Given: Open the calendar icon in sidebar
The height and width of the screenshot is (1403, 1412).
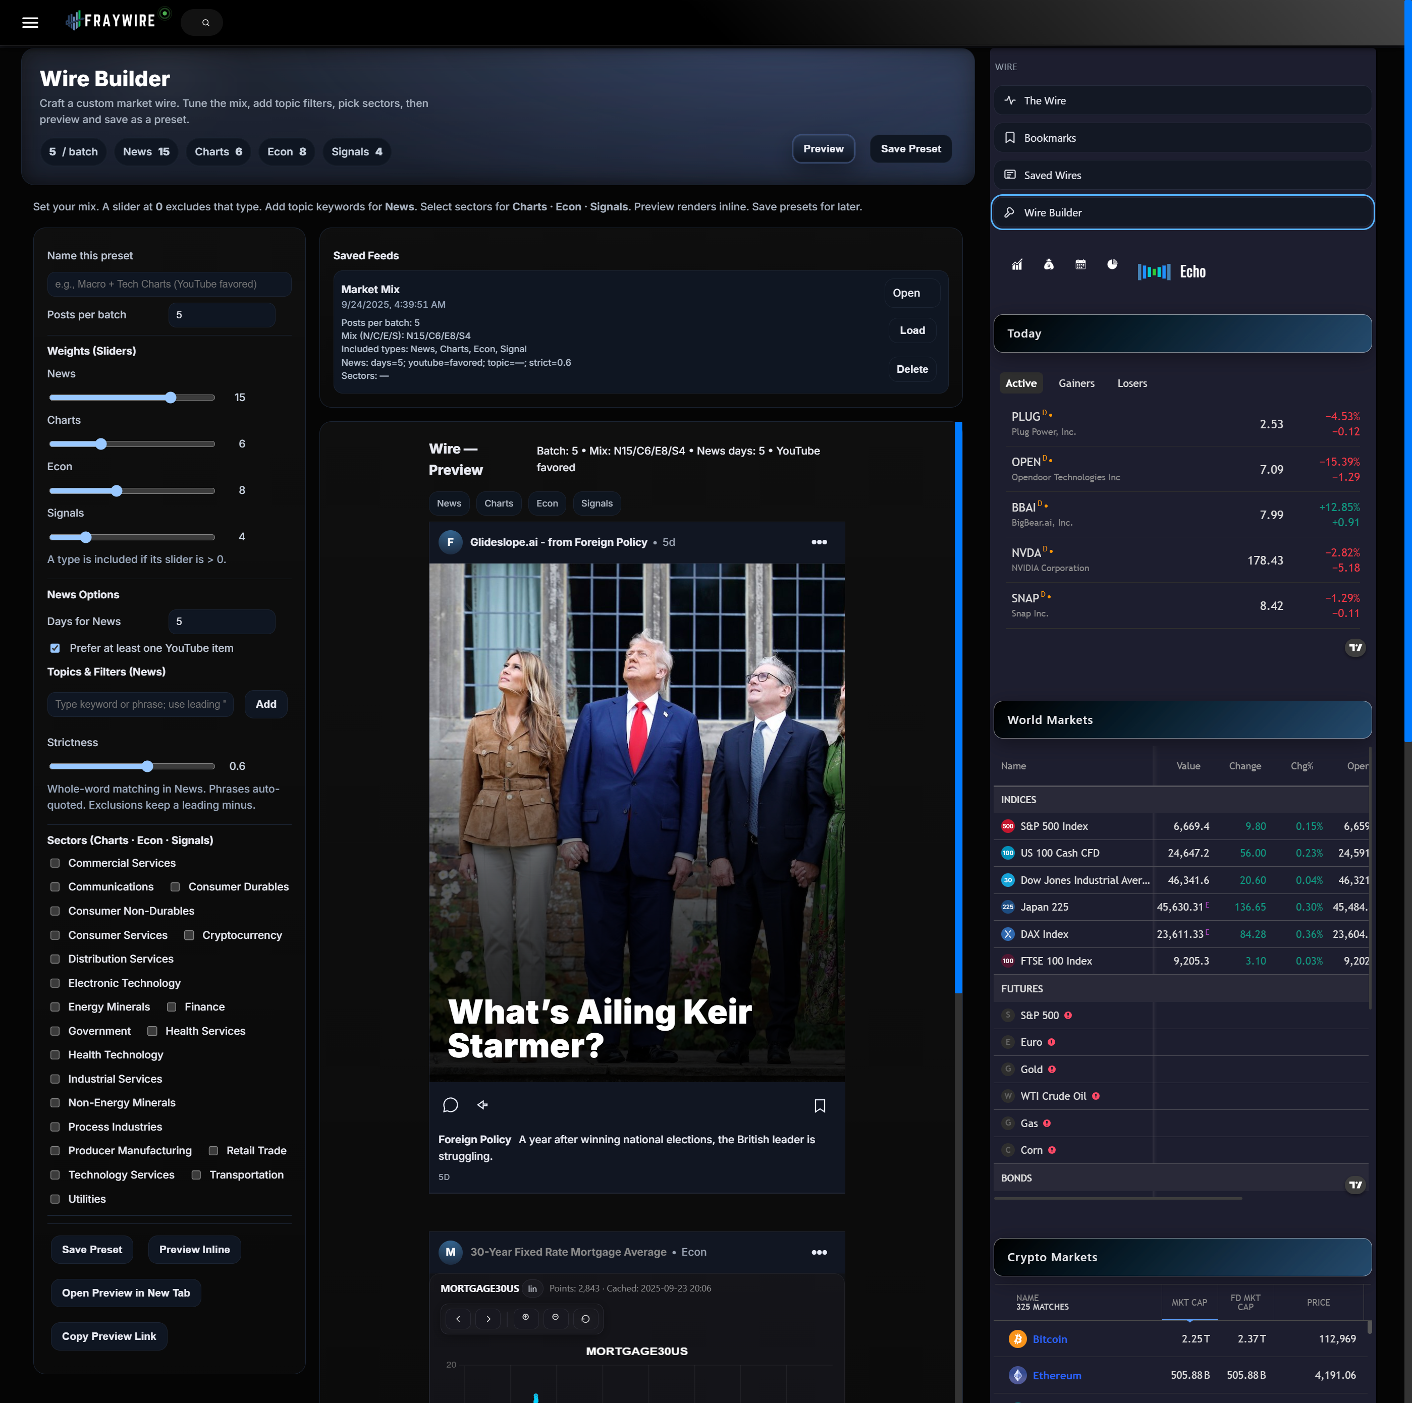Looking at the screenshot, I should [1080, 264].
